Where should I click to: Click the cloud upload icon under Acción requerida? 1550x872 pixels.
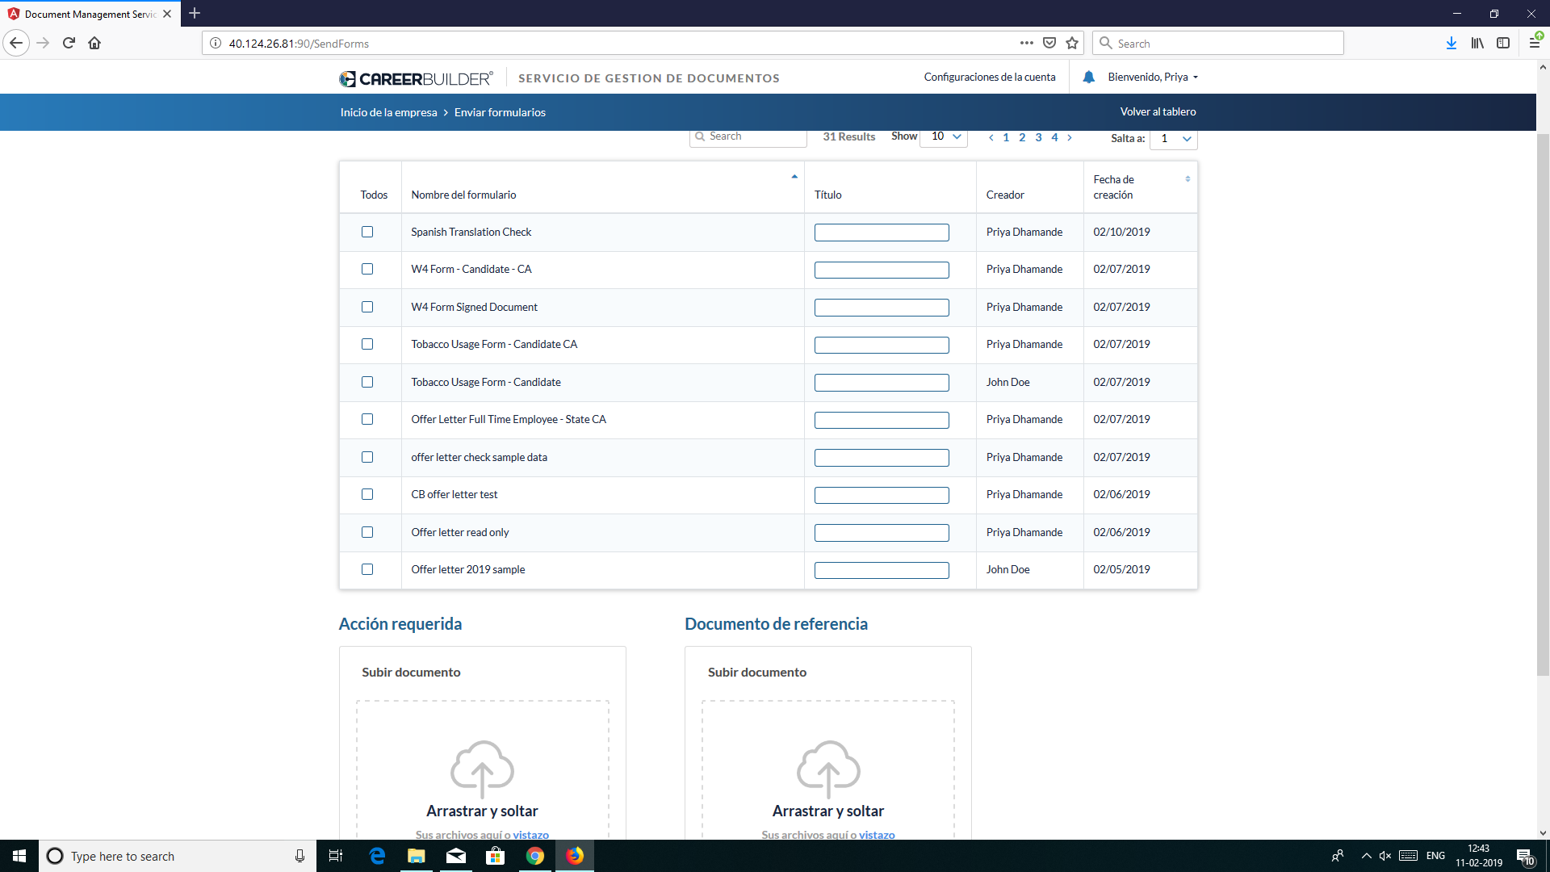click(x=482, y=768)
